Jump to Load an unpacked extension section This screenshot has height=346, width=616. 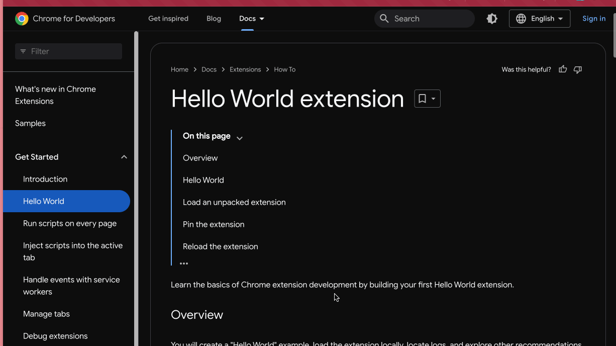(234, 202)
